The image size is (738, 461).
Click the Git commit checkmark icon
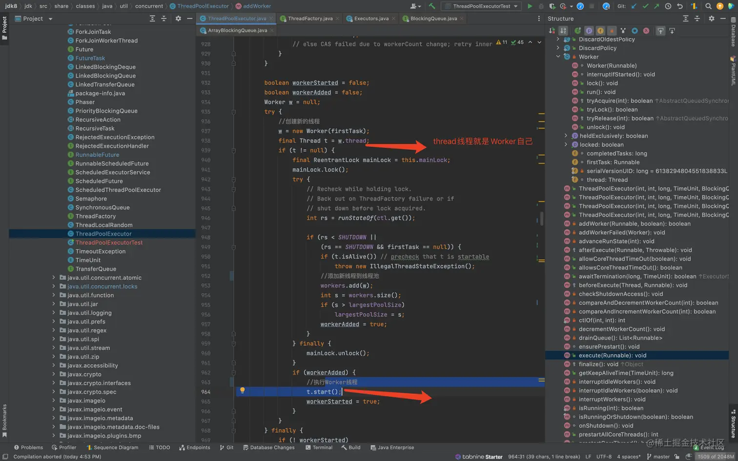(645, 6)
